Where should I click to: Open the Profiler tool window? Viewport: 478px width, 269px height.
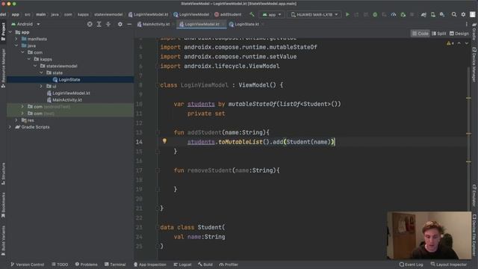click(x=229, y=265)
